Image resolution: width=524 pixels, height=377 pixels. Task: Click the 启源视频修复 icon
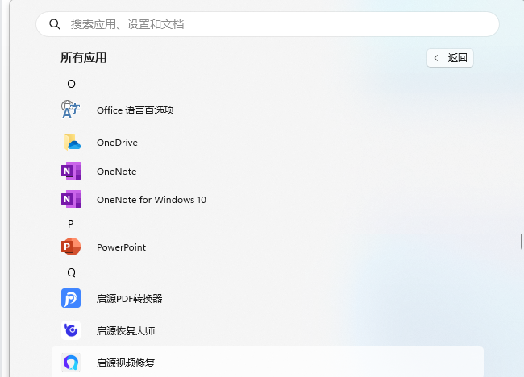71,362
